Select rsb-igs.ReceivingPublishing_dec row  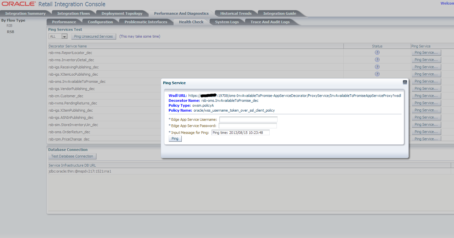click(73, 67)
